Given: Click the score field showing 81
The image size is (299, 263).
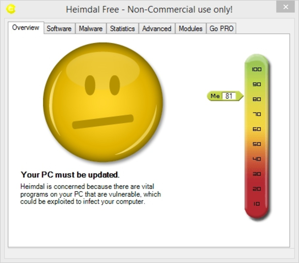Looking at the screenshot, I should point(229,96).
